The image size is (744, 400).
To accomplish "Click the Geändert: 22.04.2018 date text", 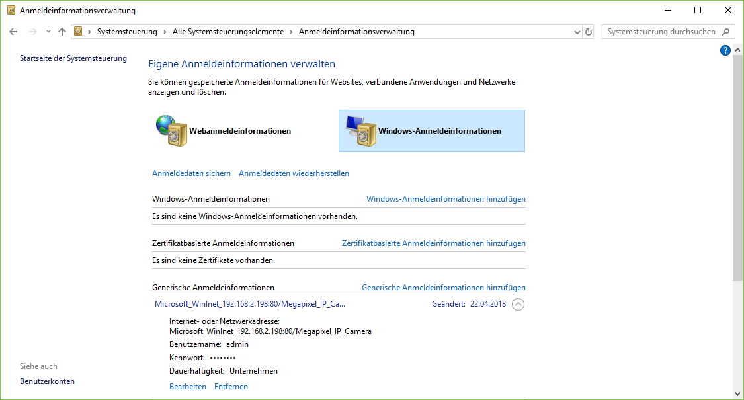I will point(469,304).
